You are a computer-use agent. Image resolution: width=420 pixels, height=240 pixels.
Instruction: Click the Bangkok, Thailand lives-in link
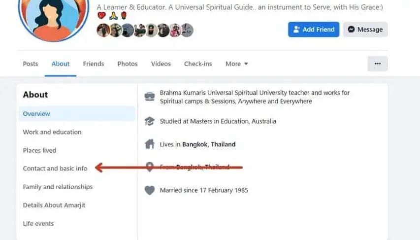click(209, 144)
